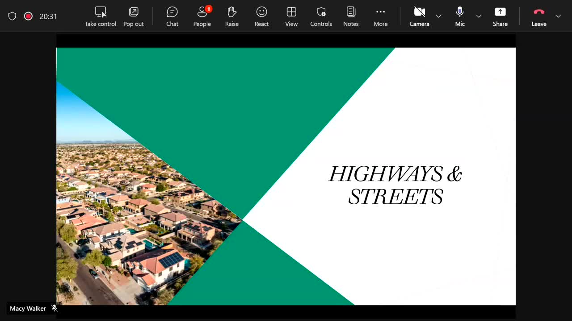Click the shield privacy icon

(13, 16)
